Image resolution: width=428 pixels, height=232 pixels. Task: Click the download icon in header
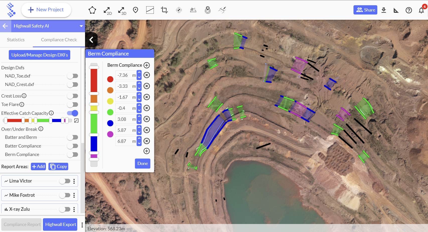384,10
